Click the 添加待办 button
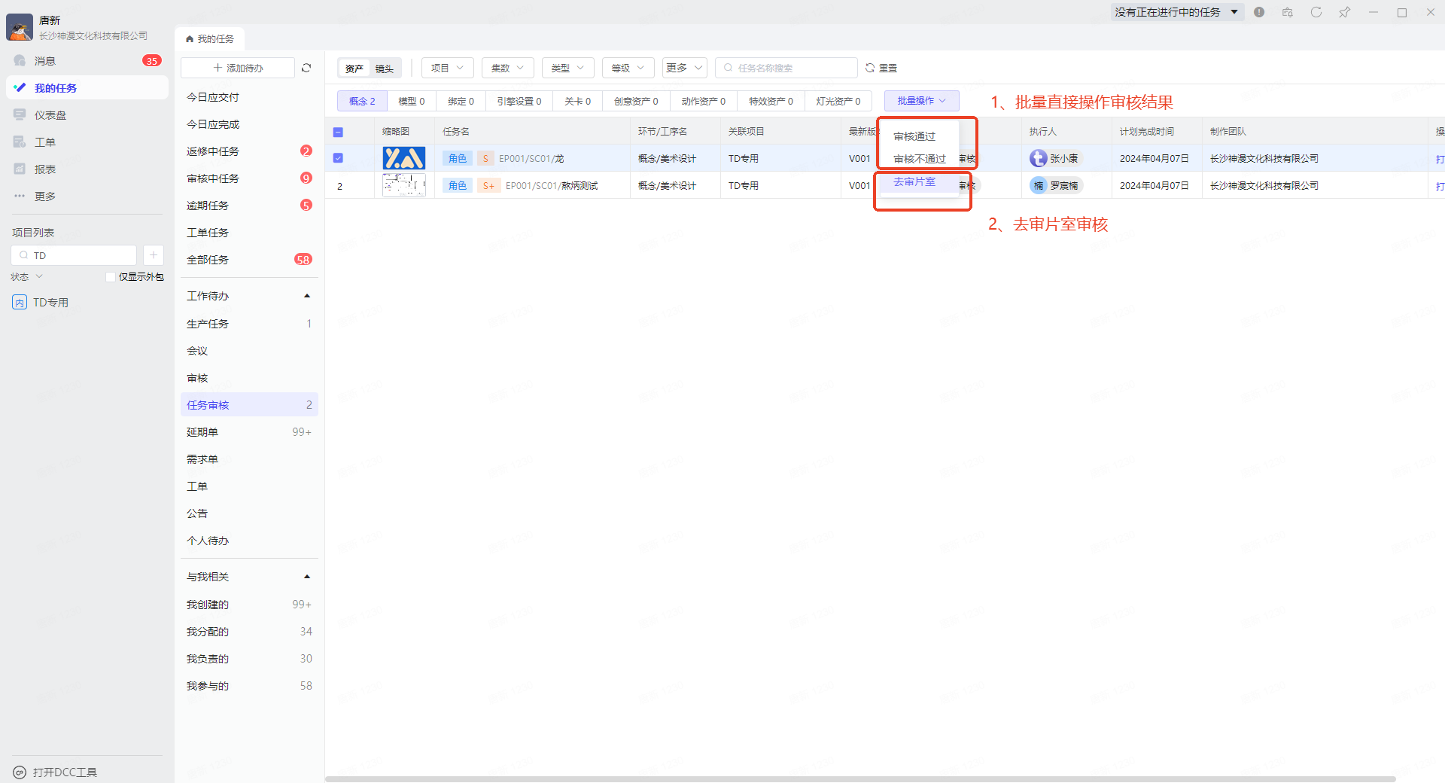Image resolution: width=1445 pixels, height=783 pixels. coord(238,68)
